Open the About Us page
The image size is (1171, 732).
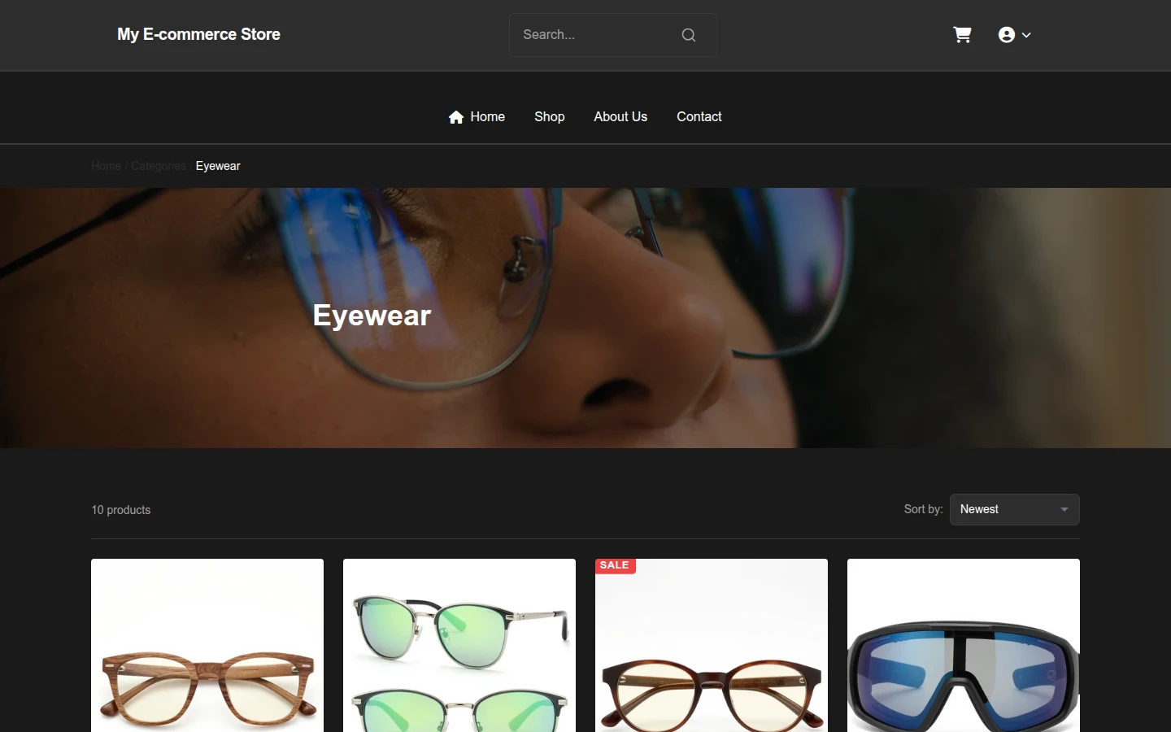coord(620,117)
